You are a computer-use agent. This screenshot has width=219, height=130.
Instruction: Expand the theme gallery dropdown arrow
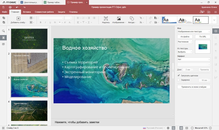click(x=214, y=20)
